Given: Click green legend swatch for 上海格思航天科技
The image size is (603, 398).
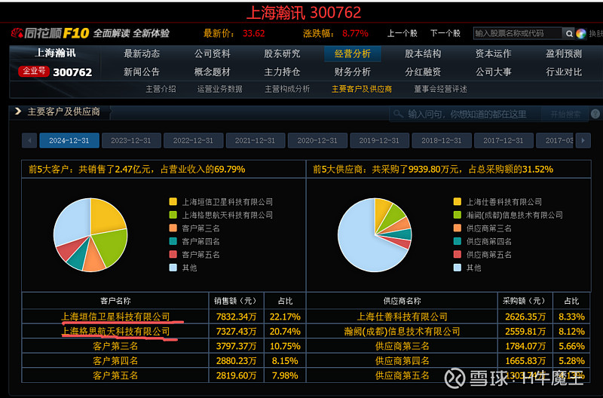Looking at the screenshot, I should [x=173, y=215].
